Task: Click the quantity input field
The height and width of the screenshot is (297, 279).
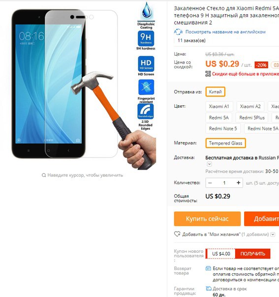Action: pyautogui.click(x=224, y=183)
